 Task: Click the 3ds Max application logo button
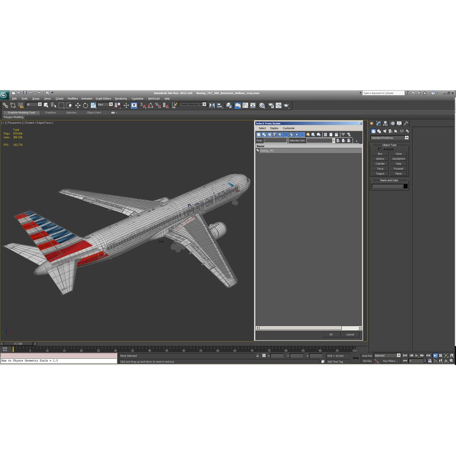point(4,95)
